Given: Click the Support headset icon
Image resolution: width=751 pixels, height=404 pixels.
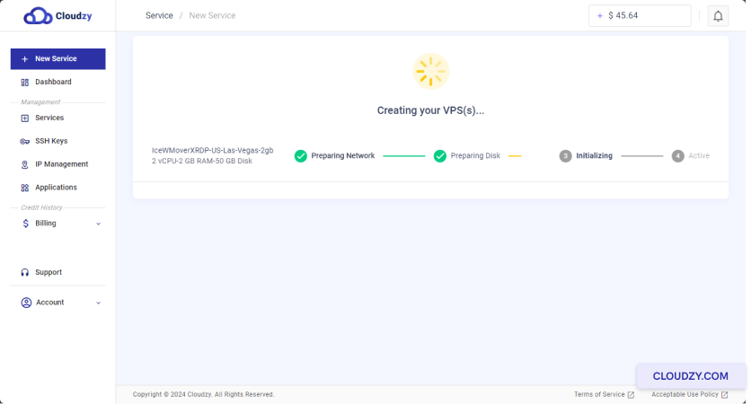Looking at the screenshot, I should point(25,272).
